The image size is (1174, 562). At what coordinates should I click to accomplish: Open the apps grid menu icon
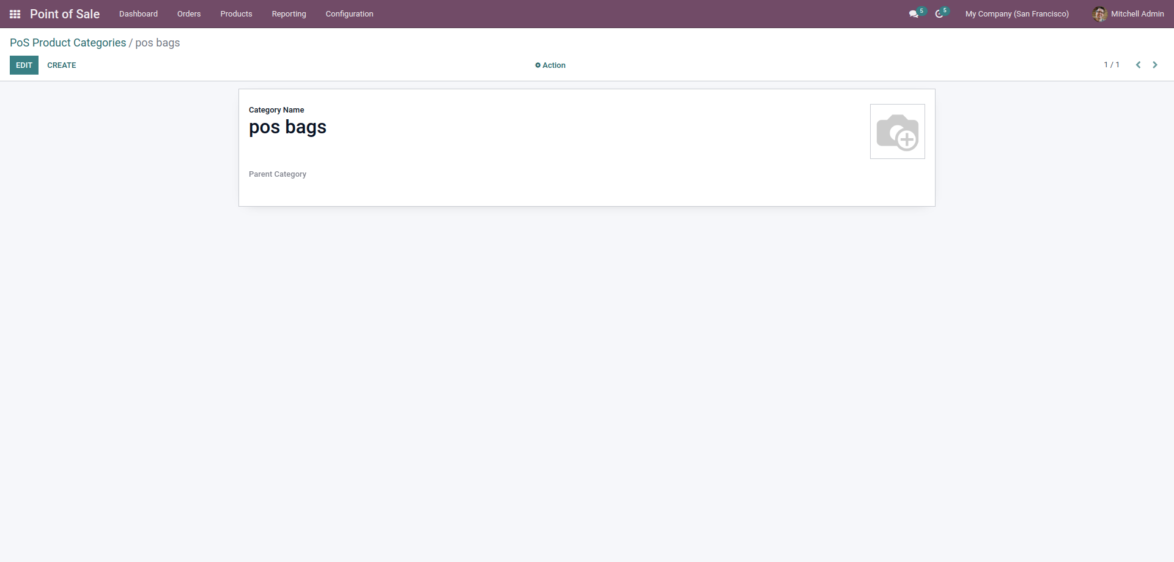click(15, 14)
